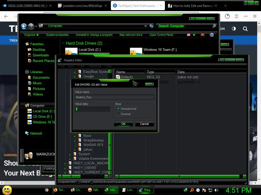
Task: Click the Action Center flag tray icon
Action: point(204,190)
